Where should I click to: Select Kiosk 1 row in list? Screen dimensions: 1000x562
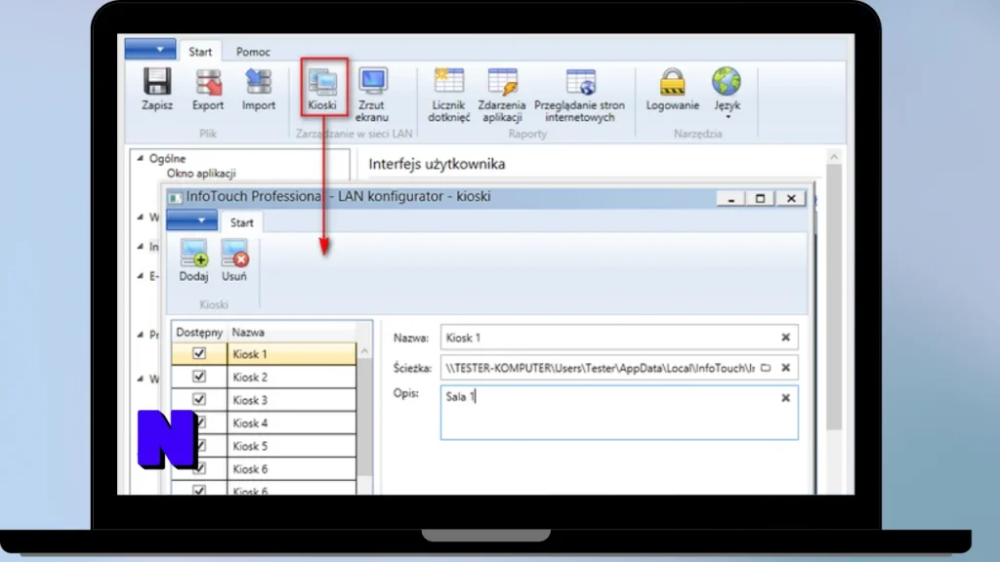[x=264, y=353]
